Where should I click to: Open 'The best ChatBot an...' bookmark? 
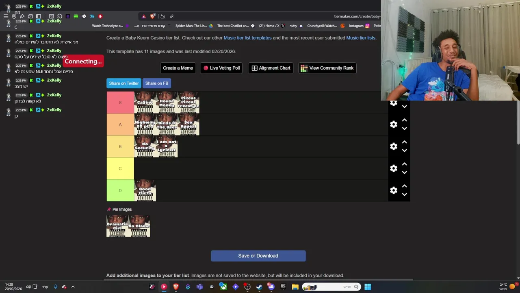(x=236, y=26)
